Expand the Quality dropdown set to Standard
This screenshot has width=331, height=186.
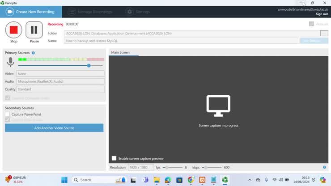pyautogui.click(x=60, y=89)
